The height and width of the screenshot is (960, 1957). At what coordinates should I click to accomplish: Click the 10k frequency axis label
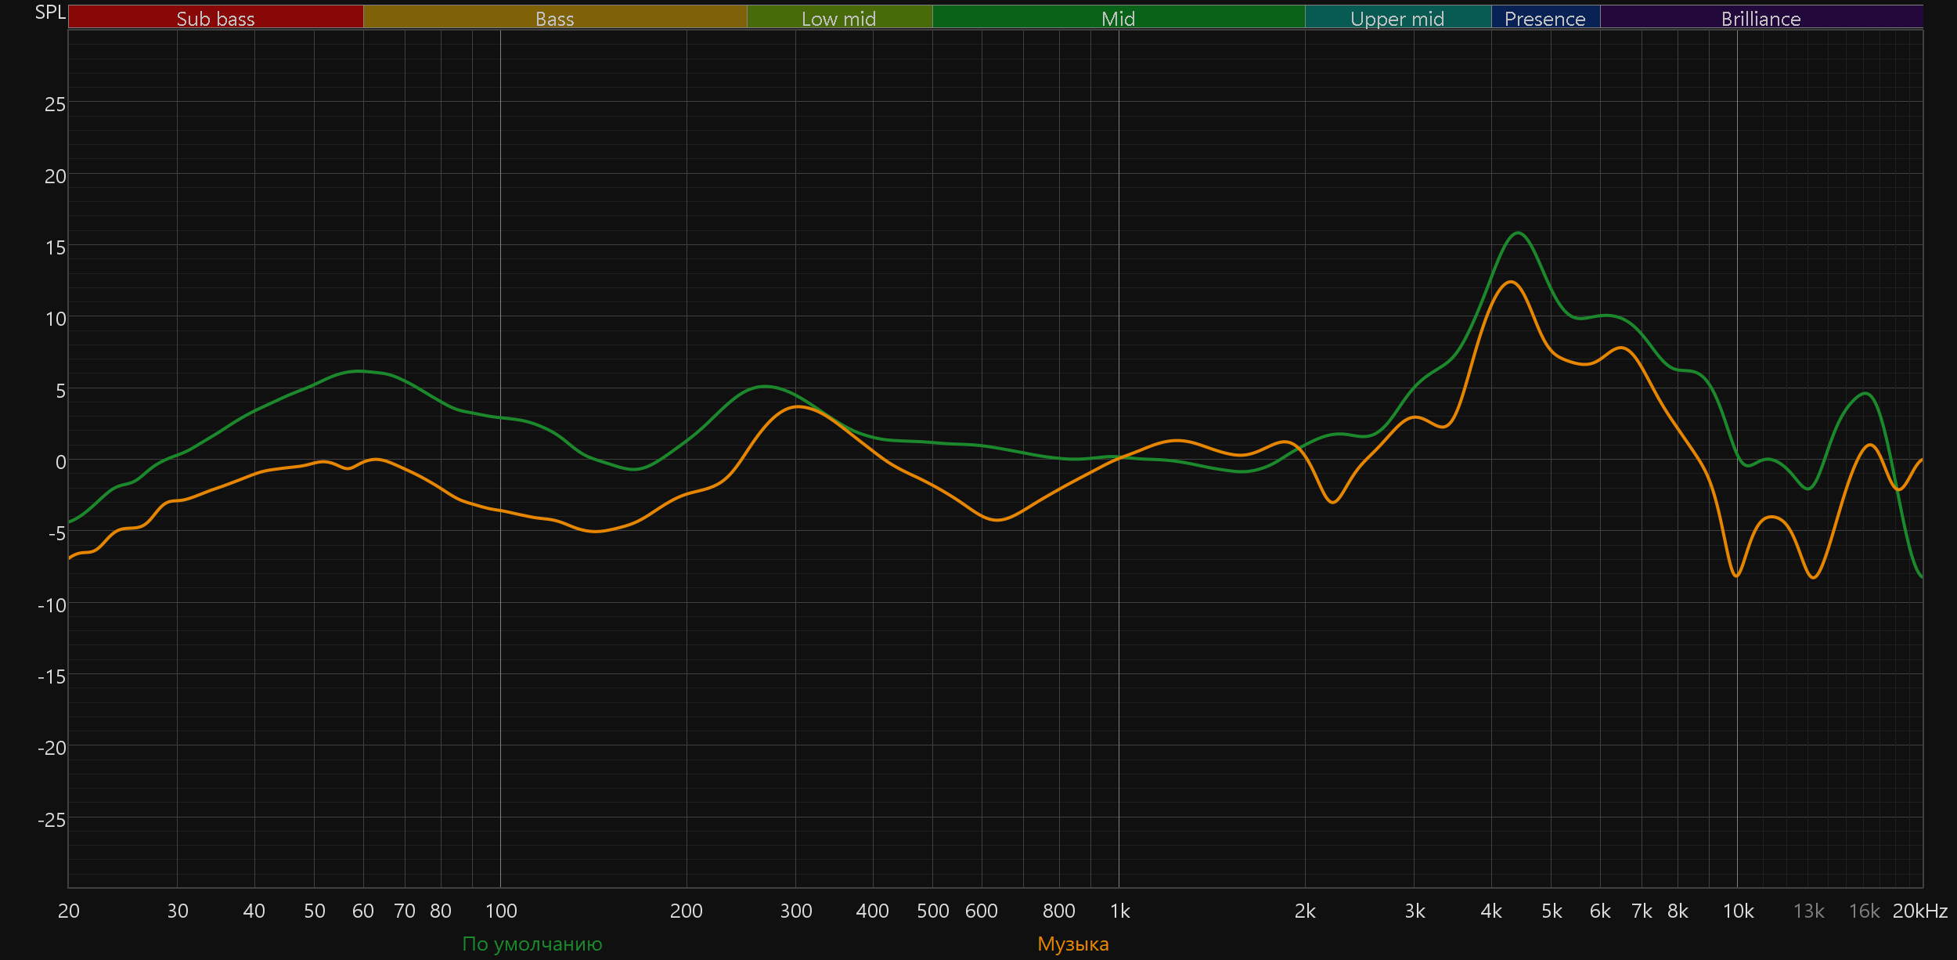(1738, 911)
